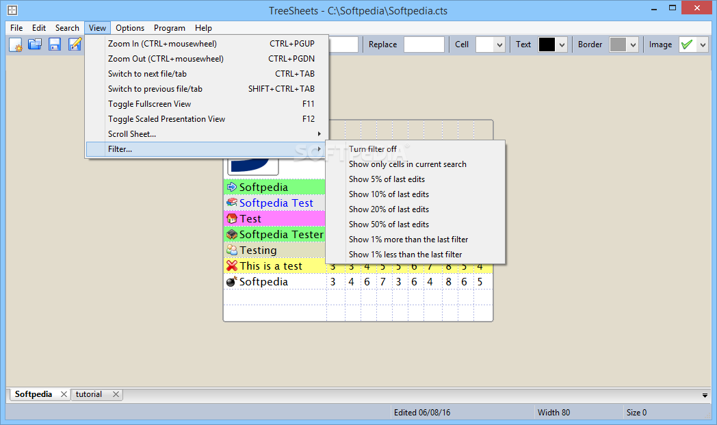Screen dimensions: 717x425
Task: Select Show 20% of last edits
Action: pos(415,209)
